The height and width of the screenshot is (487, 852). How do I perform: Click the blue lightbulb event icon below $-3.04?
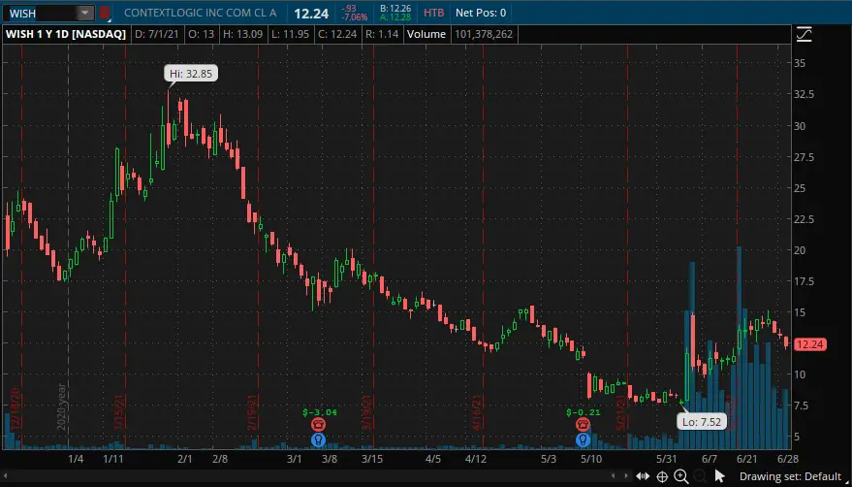(x=319, y=439)
